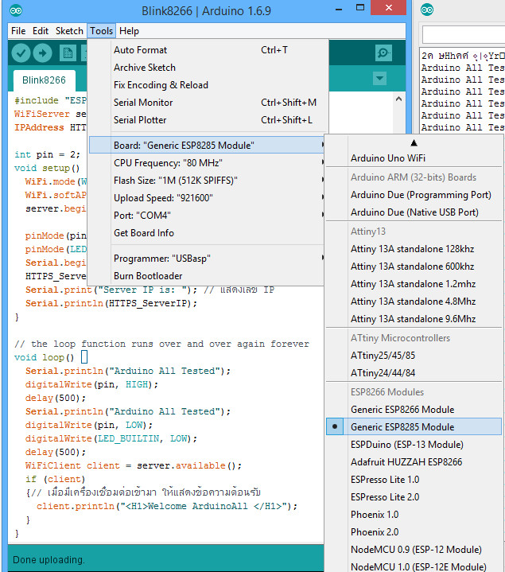
Task: Choose Auto Format from Tools menu
Action: click(x=208, y=50)
